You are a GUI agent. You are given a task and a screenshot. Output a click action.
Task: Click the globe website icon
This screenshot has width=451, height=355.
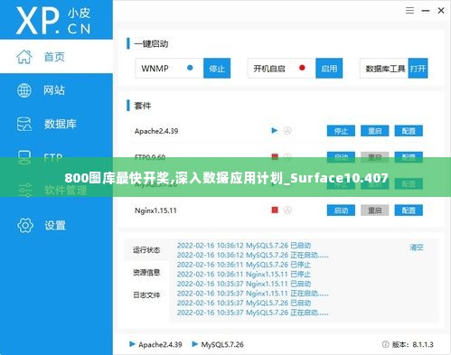tap(24, 90)
